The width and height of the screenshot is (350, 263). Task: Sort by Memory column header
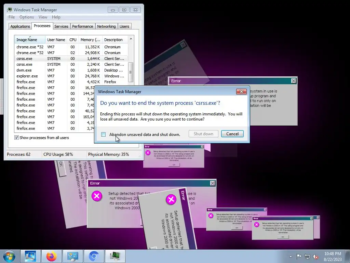pos(90,40)
